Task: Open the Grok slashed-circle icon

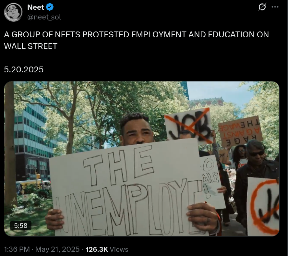Action: 262,7
